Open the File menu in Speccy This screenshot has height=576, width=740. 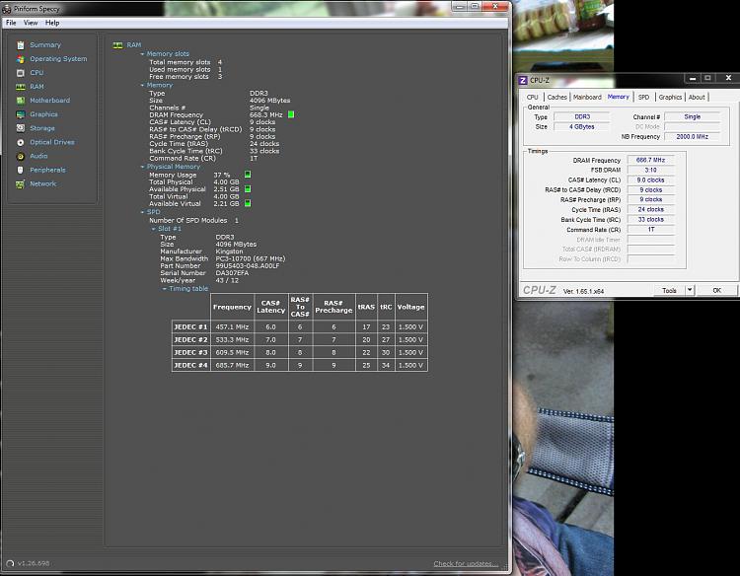(11, 23)
